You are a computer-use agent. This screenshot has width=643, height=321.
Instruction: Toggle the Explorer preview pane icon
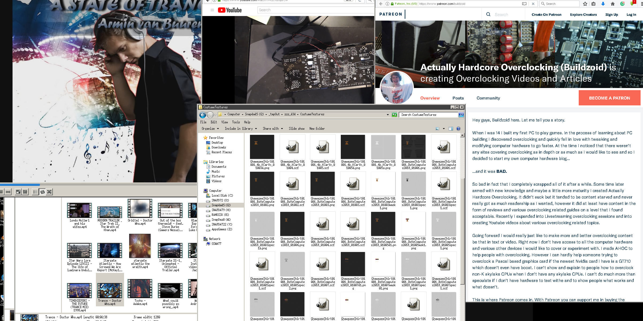click(451, 129)
